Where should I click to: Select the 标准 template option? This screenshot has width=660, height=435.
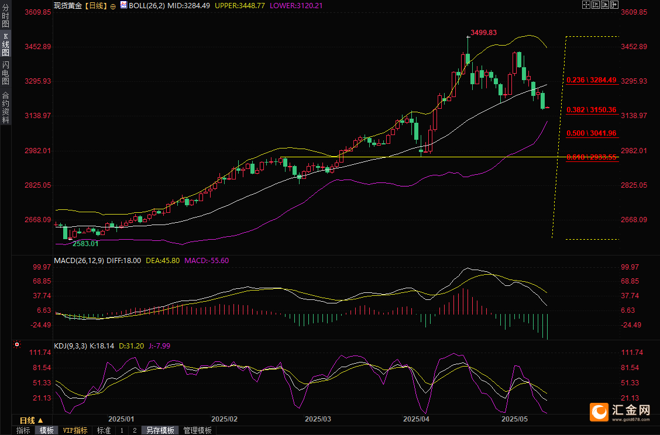pos(104,430)
